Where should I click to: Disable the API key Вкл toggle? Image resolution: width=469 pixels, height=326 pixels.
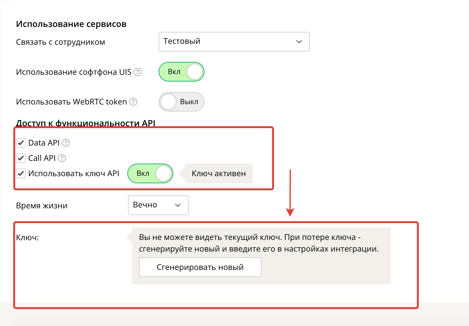150,173
